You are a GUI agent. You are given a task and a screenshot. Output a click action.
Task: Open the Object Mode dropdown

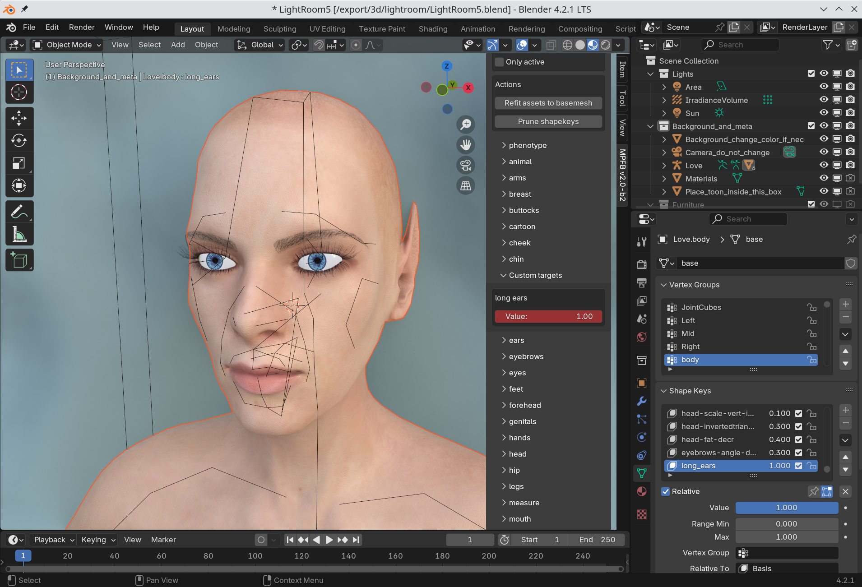[68, 45]
